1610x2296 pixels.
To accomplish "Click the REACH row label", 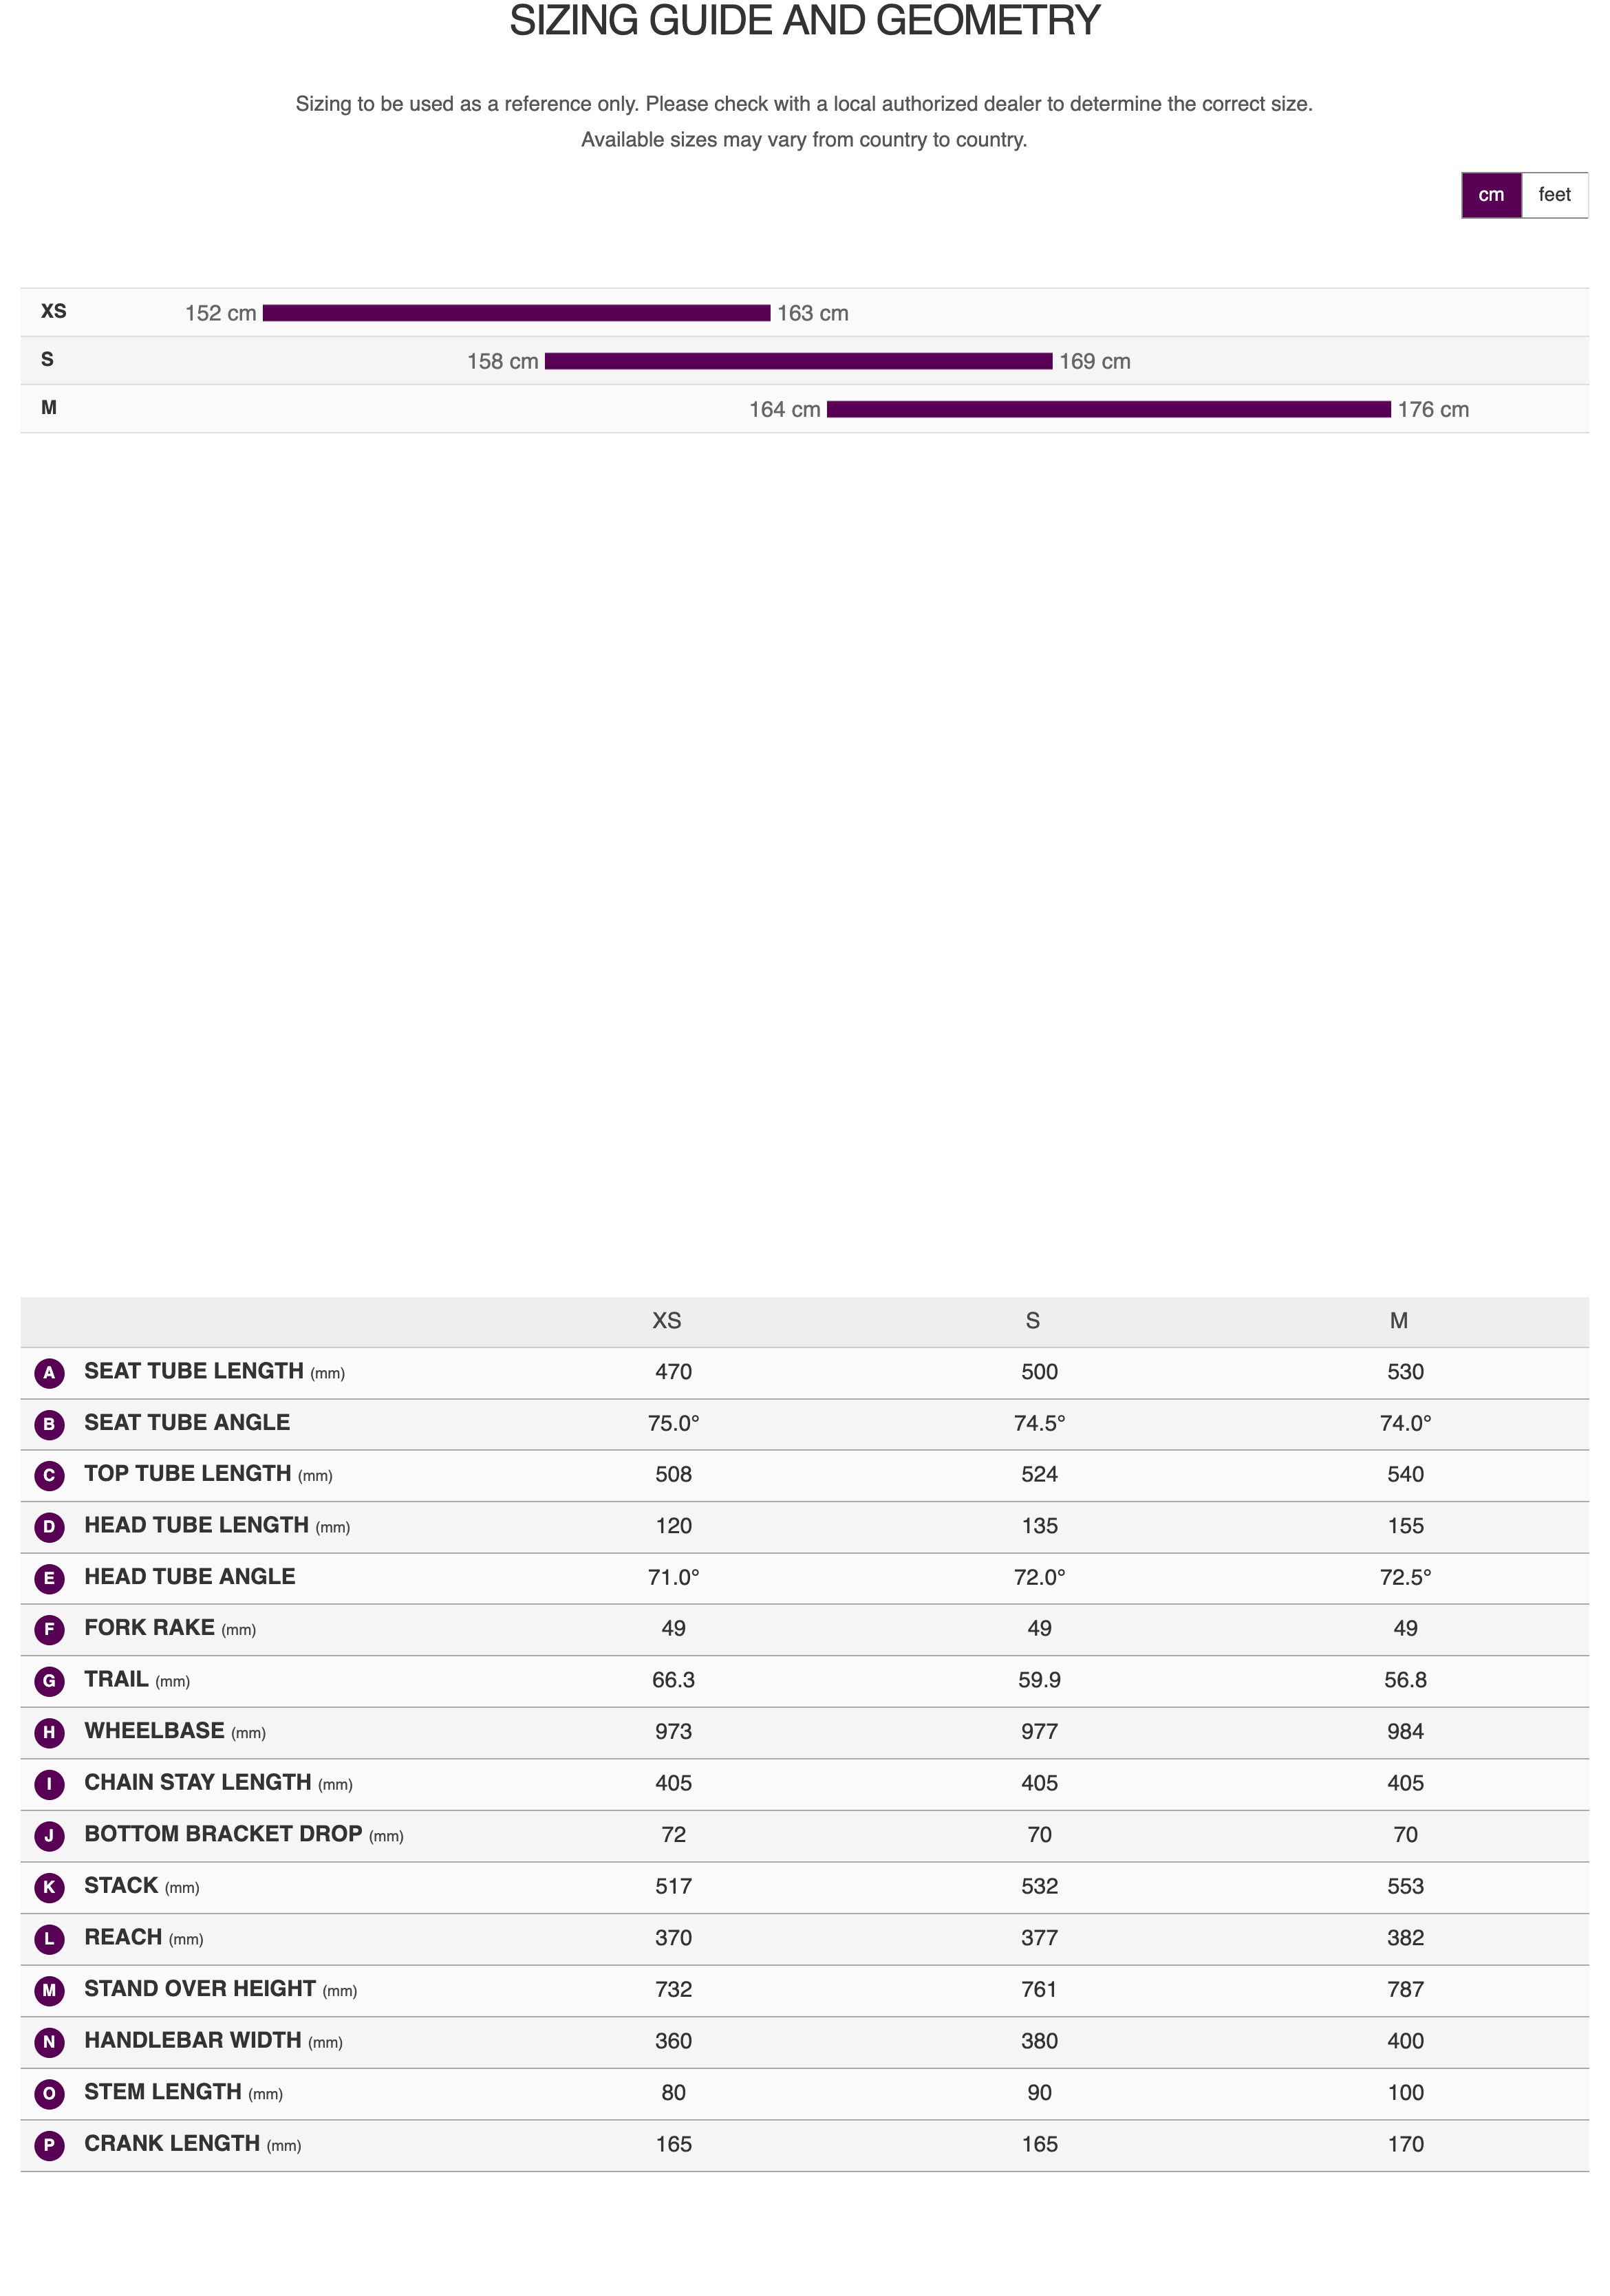I will (123, 1938).
